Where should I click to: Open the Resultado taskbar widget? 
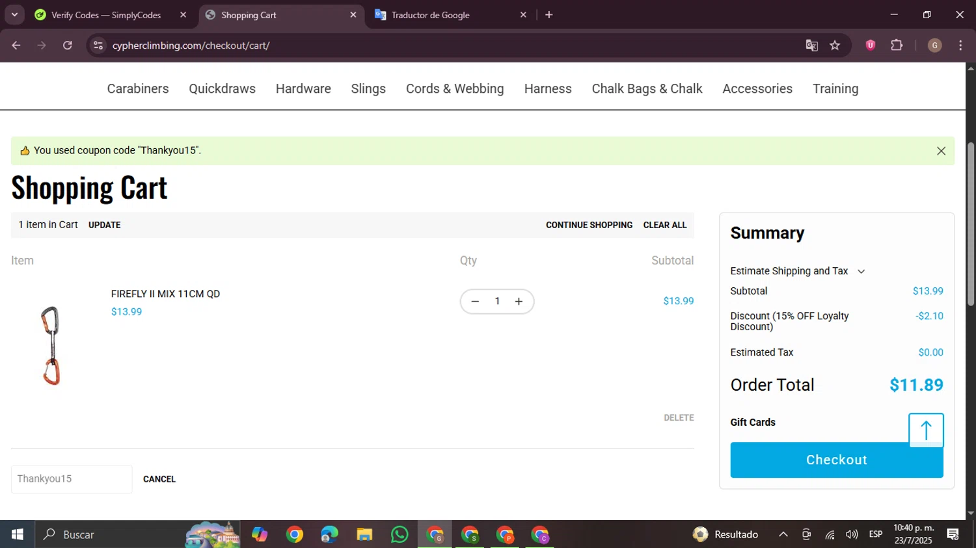click(725, 534)
